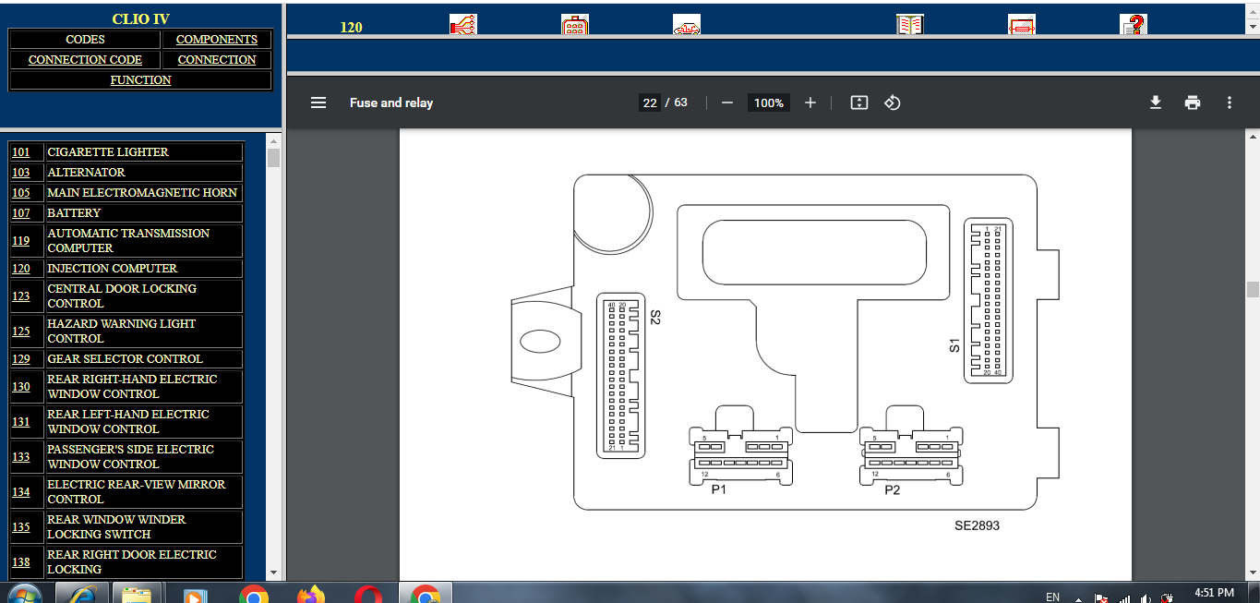Open component 133 Passenger's Side Window Control
Screen dimensions: 1260x603
click(21, 457)
